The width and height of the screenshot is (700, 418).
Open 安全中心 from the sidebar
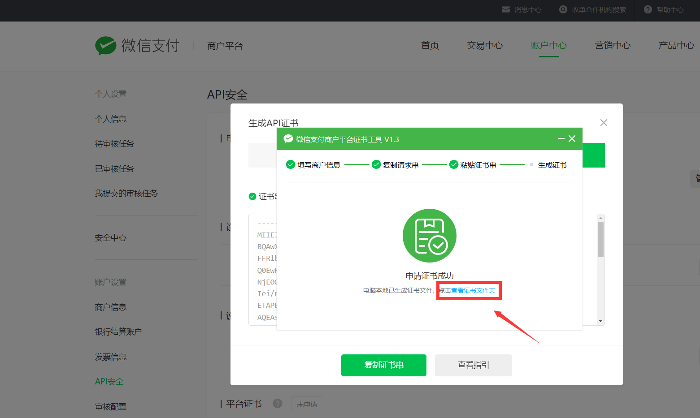110,238
